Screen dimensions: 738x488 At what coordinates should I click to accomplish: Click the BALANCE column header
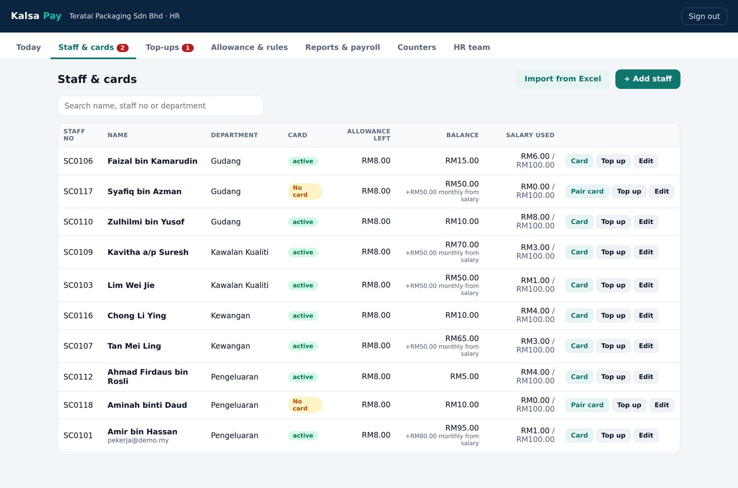click(x=462, y=135)
